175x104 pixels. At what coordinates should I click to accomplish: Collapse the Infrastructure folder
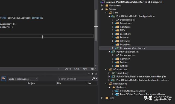point(106,70)
